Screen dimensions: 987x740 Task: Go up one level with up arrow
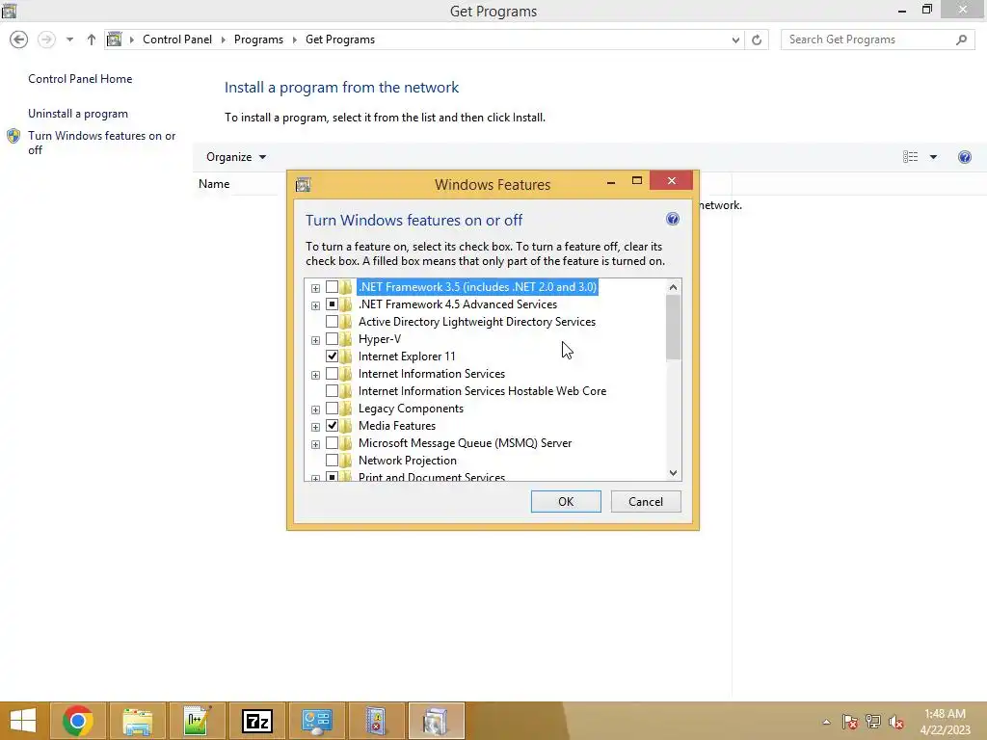(x=92, y=40)
